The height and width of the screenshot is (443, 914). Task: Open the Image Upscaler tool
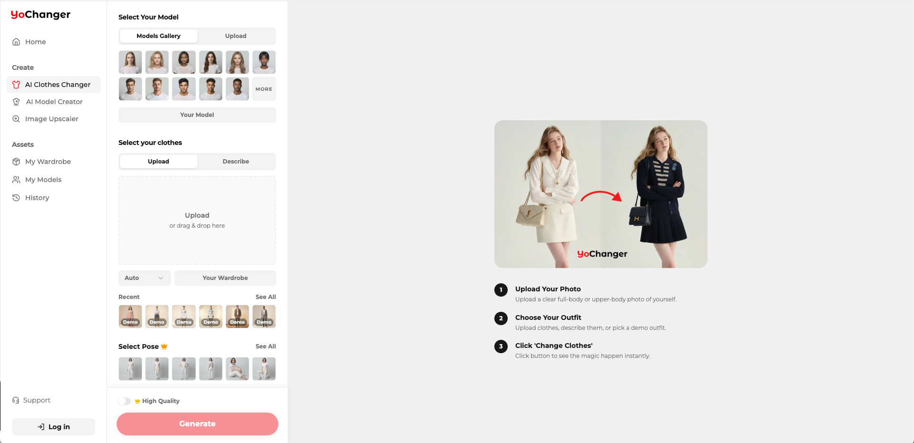click(x=51, y=119)
